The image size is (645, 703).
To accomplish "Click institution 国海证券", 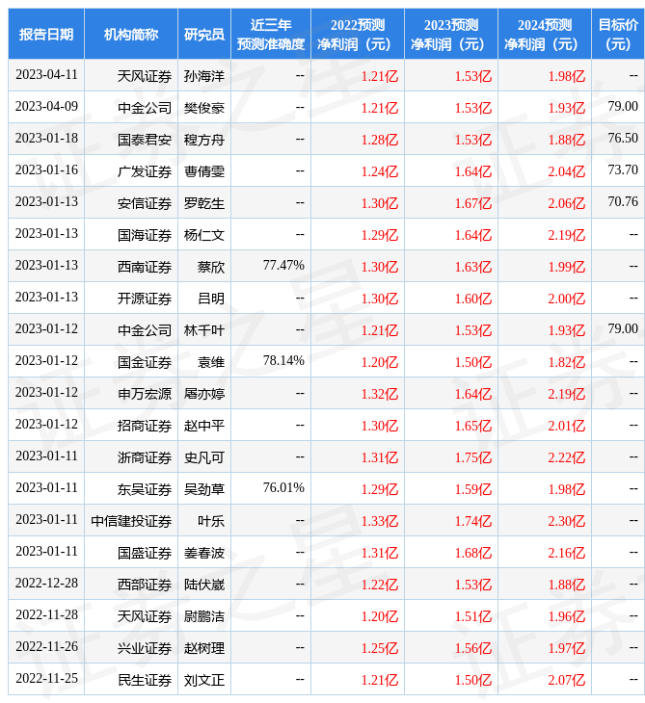I will [x=145, y=235].
